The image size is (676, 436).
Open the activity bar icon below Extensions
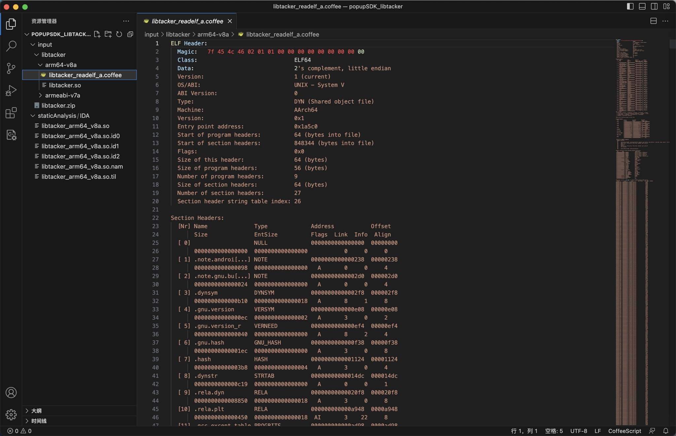[11, 135]
